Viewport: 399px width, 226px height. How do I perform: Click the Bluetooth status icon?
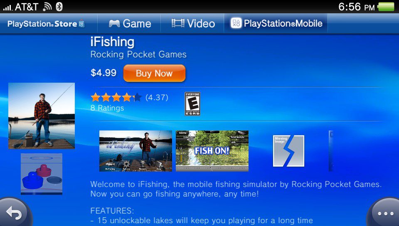click(x=59, y=7)
